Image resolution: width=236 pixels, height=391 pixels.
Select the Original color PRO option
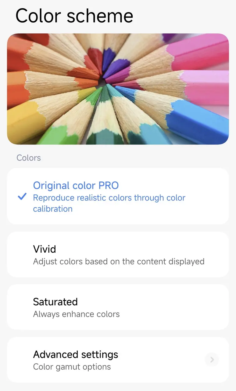76,185
